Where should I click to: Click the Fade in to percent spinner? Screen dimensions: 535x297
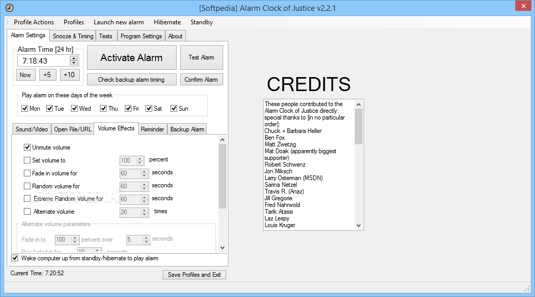67,240
